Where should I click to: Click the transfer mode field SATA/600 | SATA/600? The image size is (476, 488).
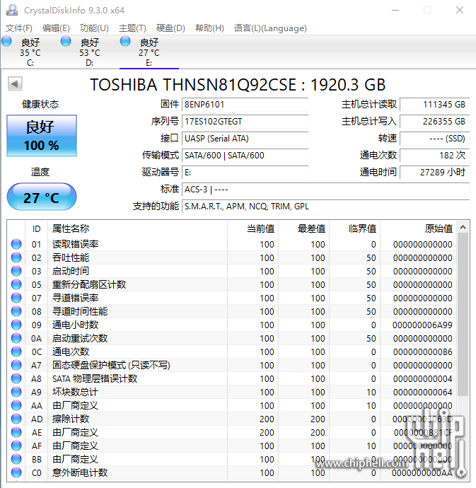[245, 156]
